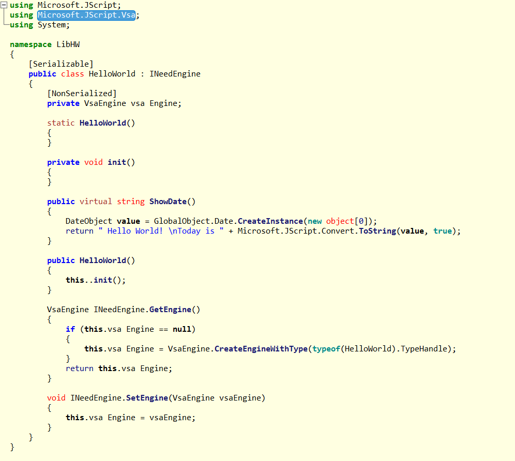The image size is (515, 461).
Task: Select the class name HelloWorld
Action: 112,73
